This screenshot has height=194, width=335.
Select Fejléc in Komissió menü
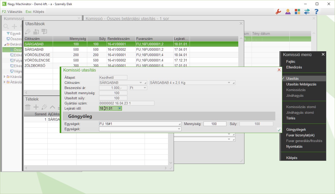[291, 62]
